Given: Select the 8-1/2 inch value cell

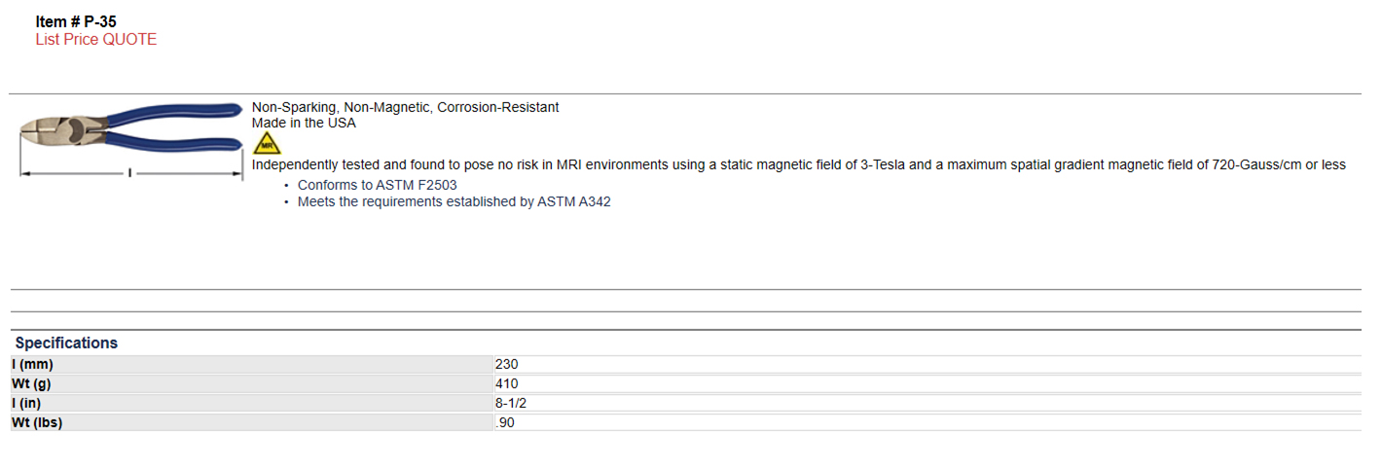Looking at the screenshot, I should click(927, 403).
